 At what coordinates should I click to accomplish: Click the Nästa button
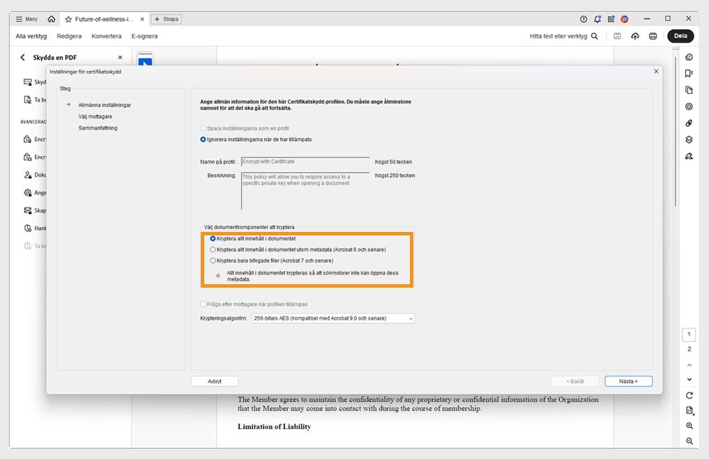tap(629, 381)
